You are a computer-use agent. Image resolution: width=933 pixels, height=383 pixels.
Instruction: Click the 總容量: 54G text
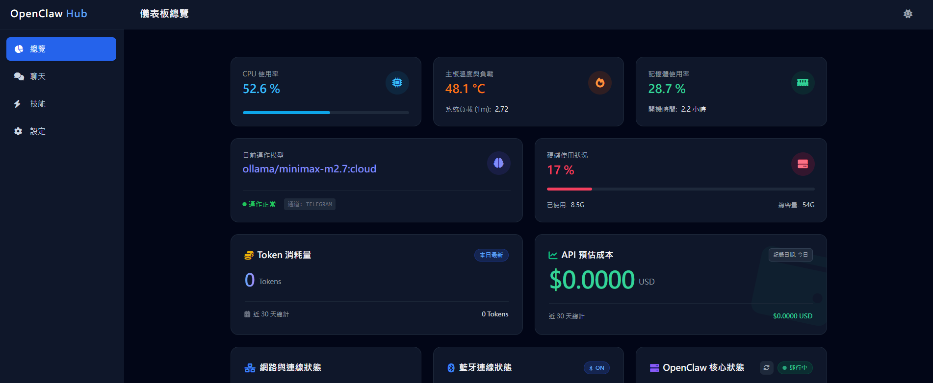tap(797, 205)
